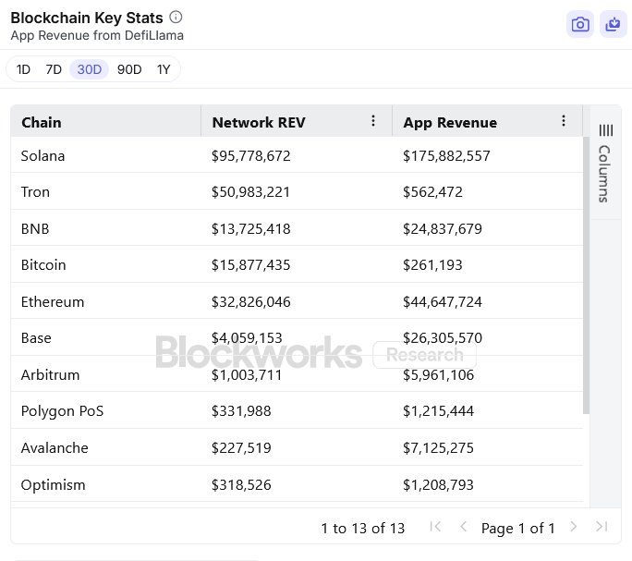Go to next page arrow
This screenshot has height=561, width=632.
[x=574, y=527]
